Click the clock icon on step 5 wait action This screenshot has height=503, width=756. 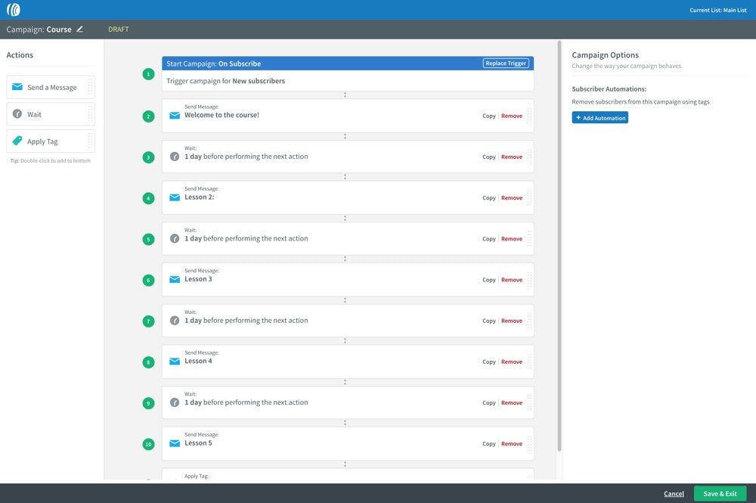tap(175, 238)
